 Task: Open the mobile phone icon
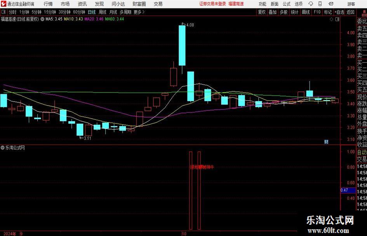[x=320, y=4]
